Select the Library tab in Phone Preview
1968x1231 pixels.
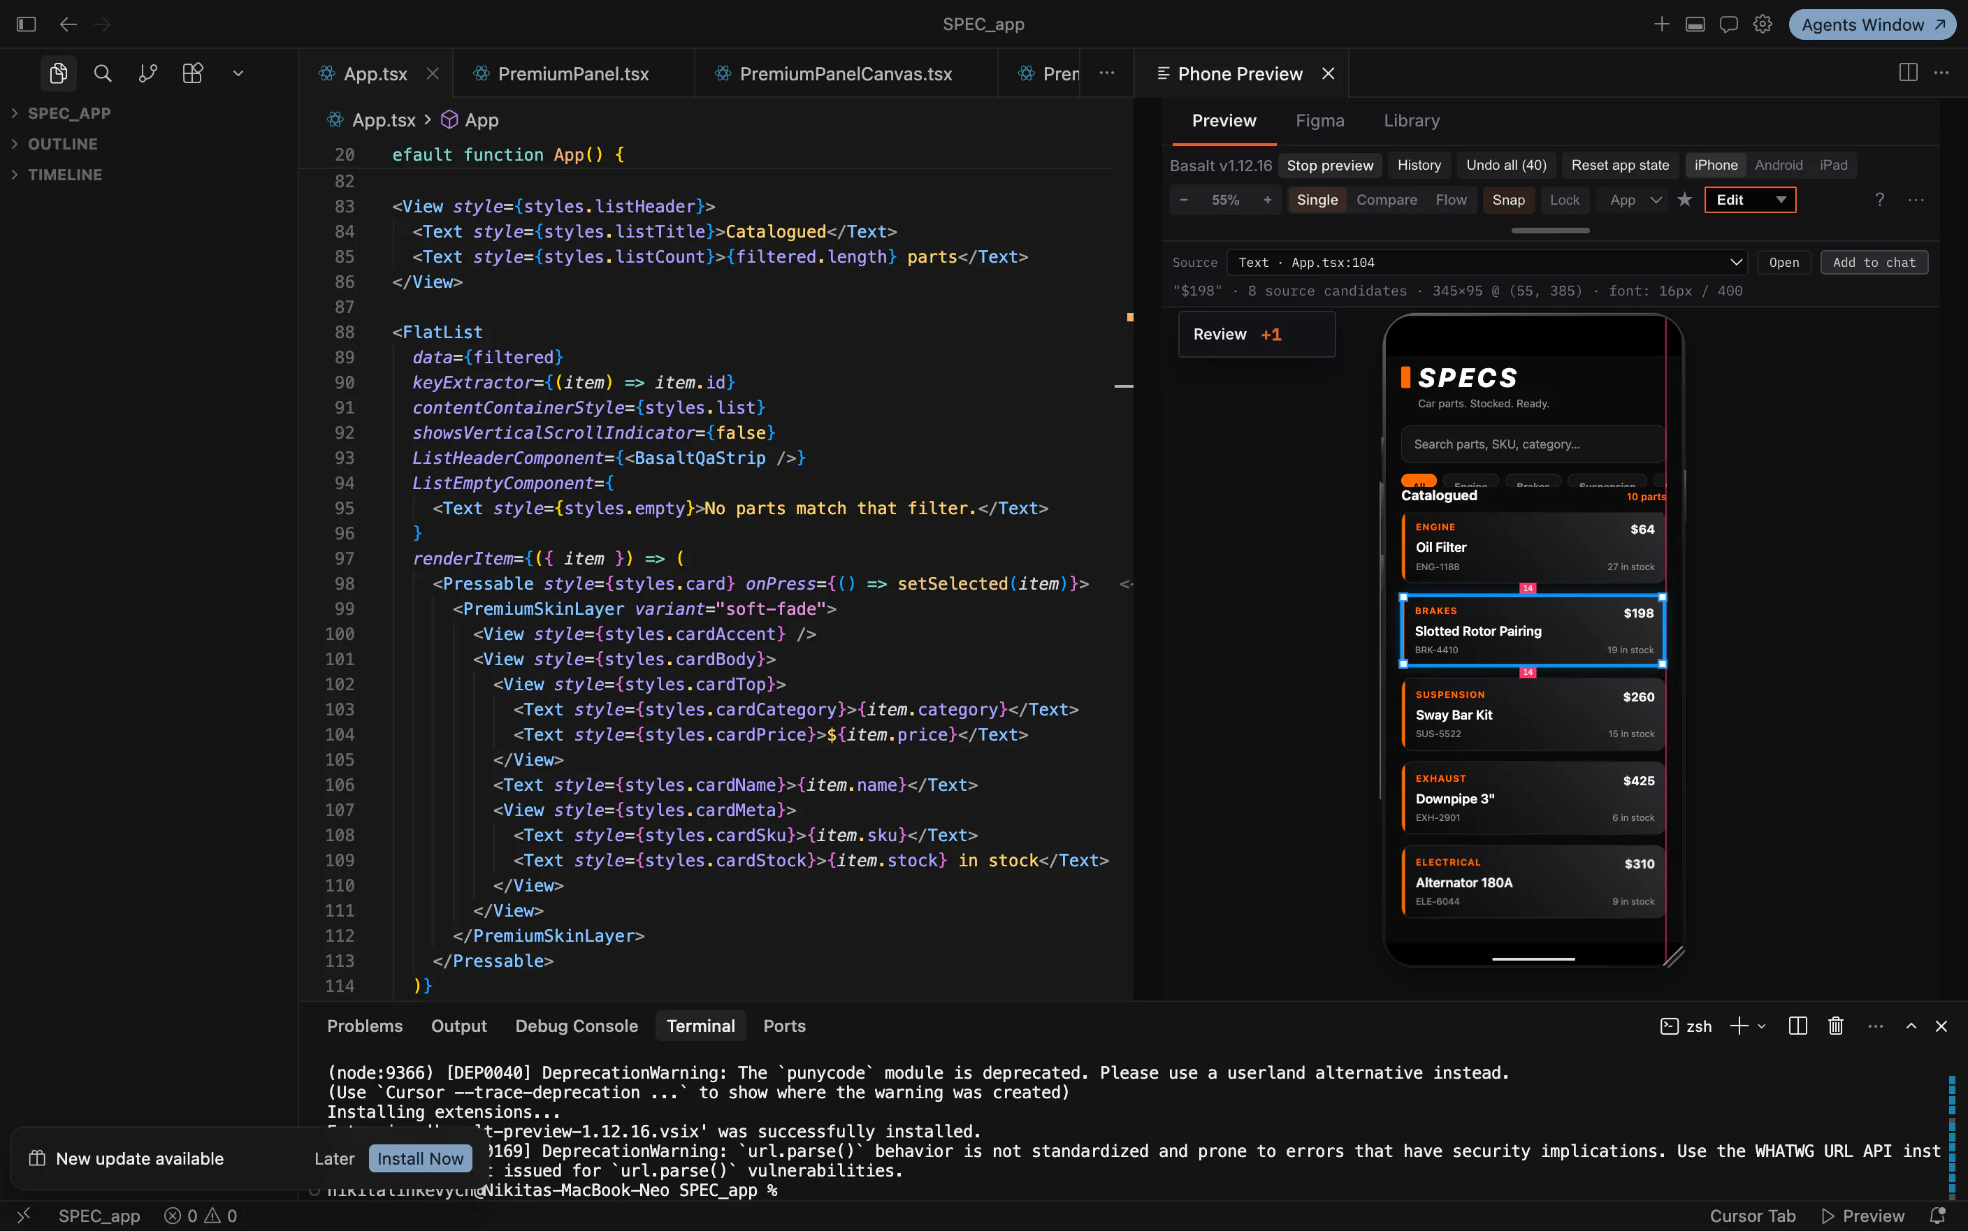tap(1411, 120)
